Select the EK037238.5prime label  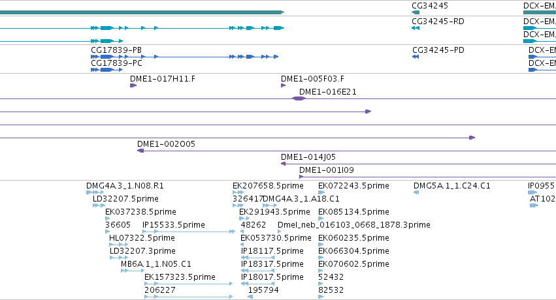(x=140, y=212)
